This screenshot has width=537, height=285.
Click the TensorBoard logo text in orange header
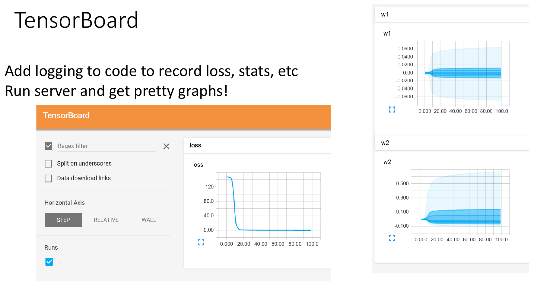pos(66,115)
